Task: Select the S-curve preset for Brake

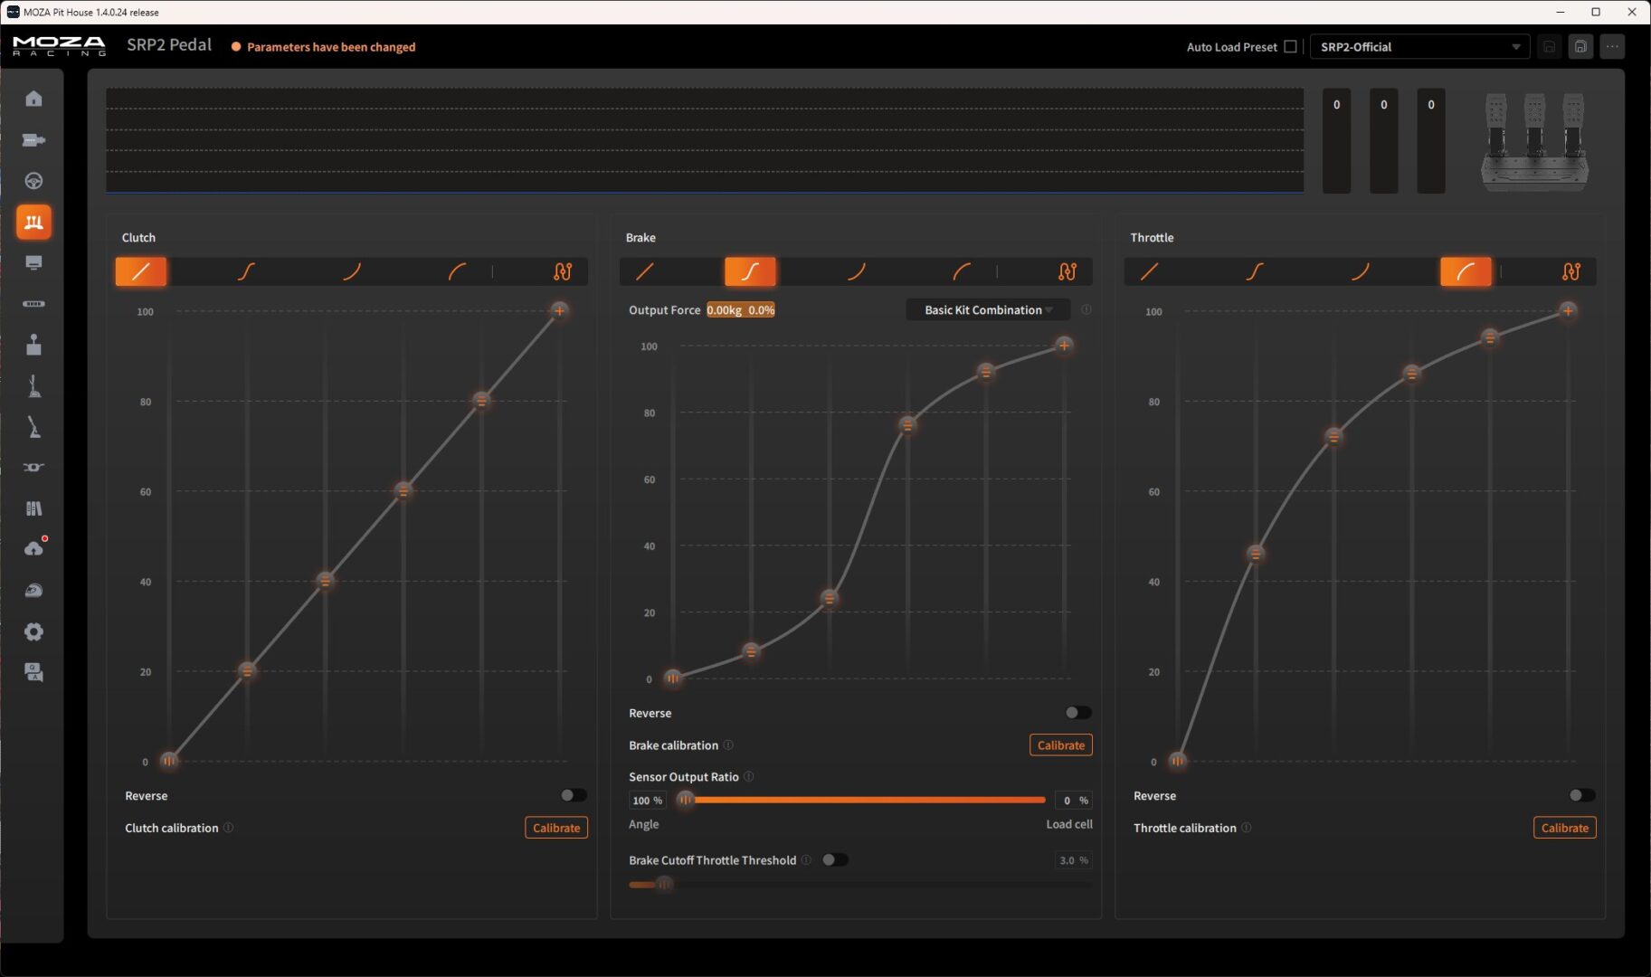Action: (750, 271)
